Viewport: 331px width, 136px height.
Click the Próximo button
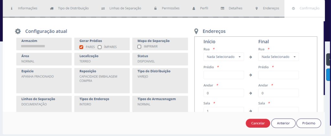[x=309, y=123]
